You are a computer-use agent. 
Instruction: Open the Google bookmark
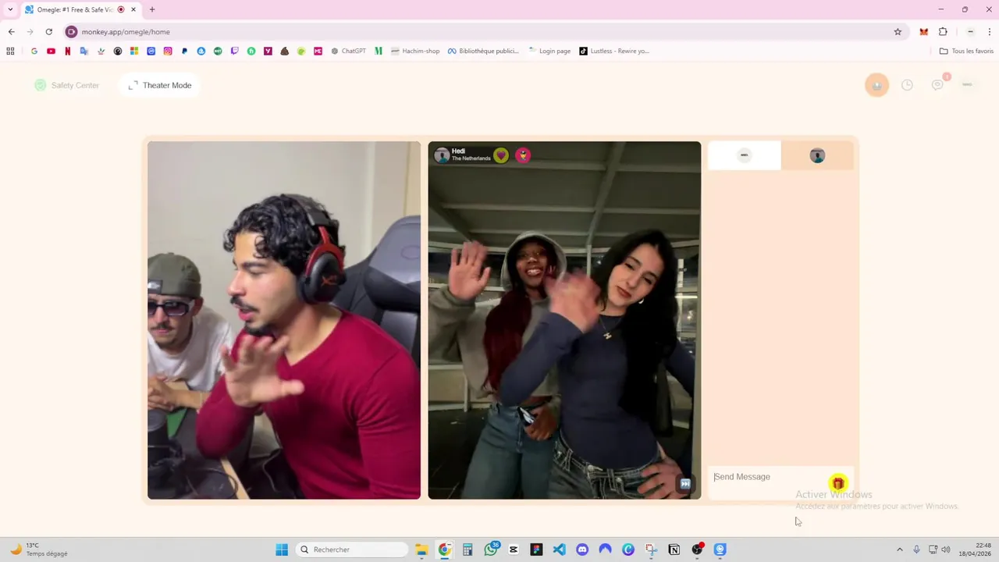click(34, 51)
